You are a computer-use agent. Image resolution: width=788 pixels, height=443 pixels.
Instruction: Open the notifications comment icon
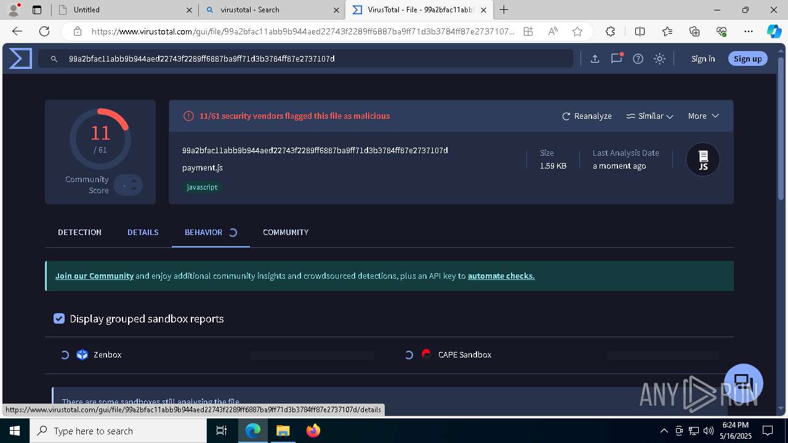616,58
